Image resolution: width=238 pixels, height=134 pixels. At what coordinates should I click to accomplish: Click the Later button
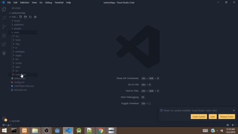point(213,117)
